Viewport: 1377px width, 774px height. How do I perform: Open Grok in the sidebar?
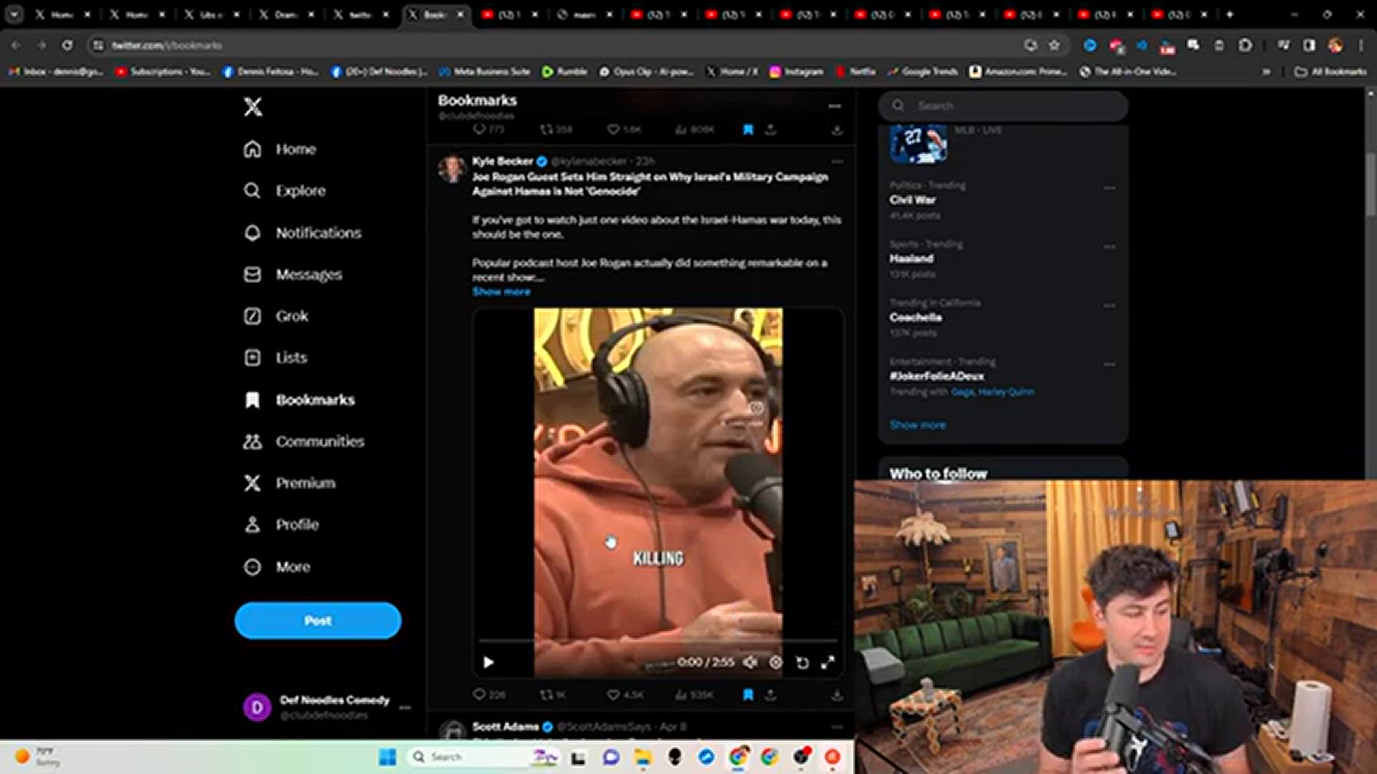coord(276,316)
